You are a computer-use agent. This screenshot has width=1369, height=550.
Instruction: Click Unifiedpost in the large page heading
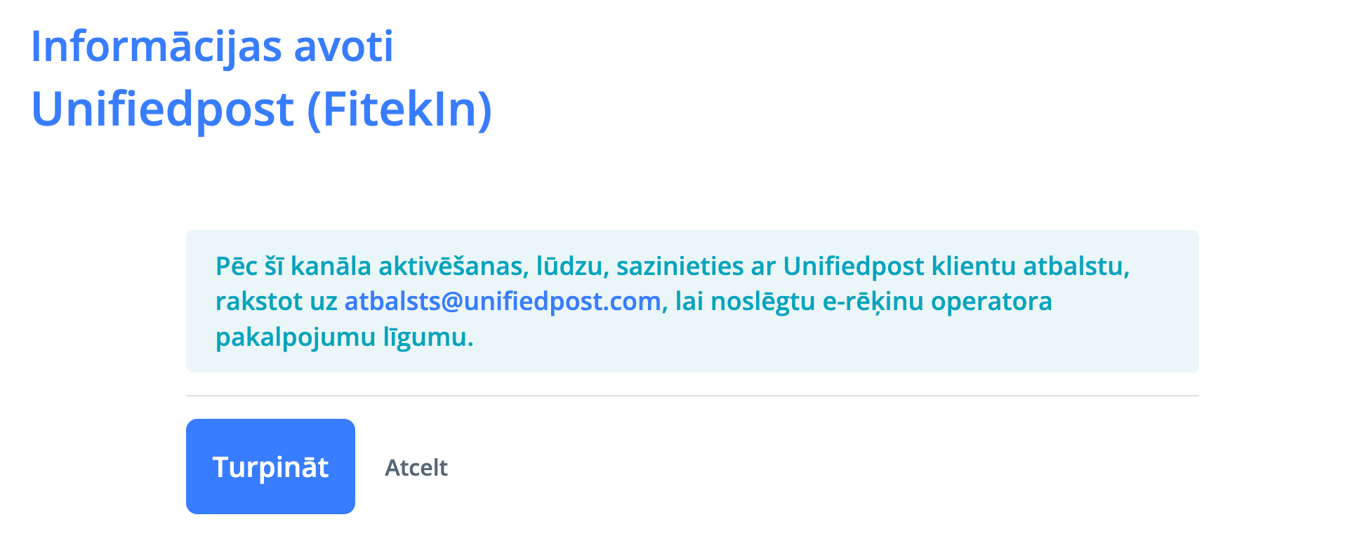click(x=162, y=109)
